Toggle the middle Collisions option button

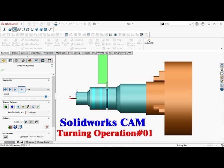(31, 122)
